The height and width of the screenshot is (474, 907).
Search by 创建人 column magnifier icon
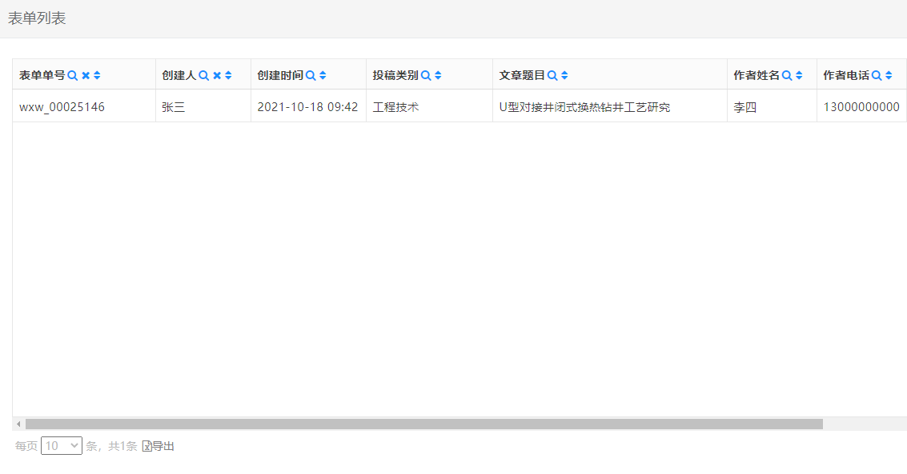(203, 75)
